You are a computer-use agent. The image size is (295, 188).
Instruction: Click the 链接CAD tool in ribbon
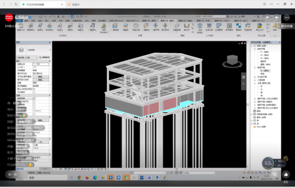click(21, 27)
